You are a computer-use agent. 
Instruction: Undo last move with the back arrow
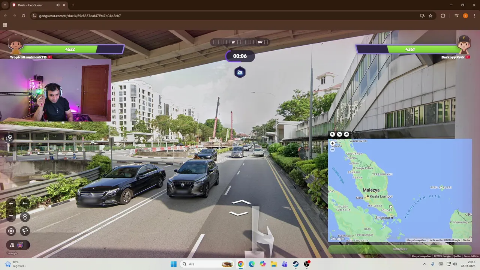pos(25,203)
